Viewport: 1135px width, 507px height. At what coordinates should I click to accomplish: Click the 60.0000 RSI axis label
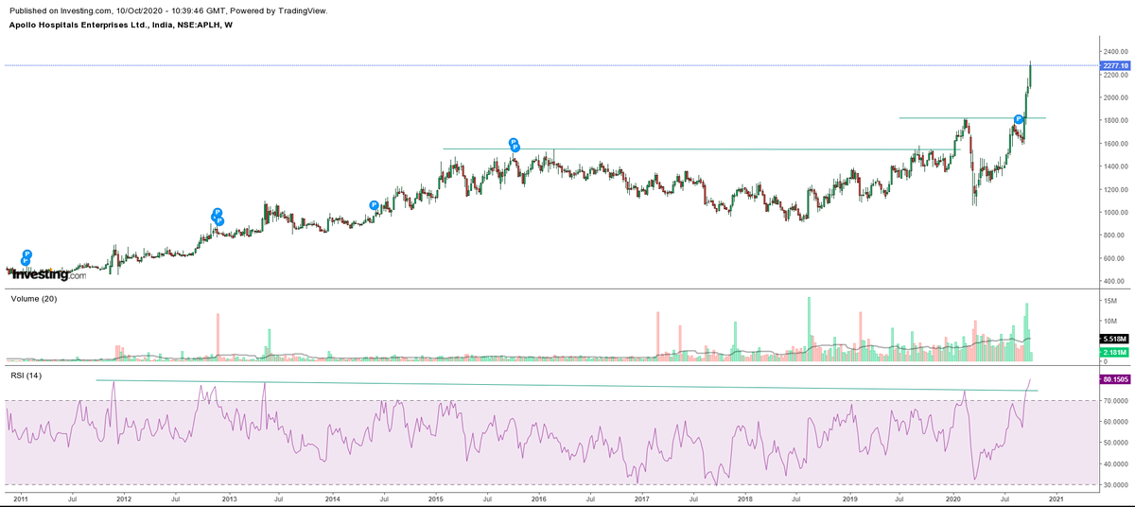tap(1116, 422)
